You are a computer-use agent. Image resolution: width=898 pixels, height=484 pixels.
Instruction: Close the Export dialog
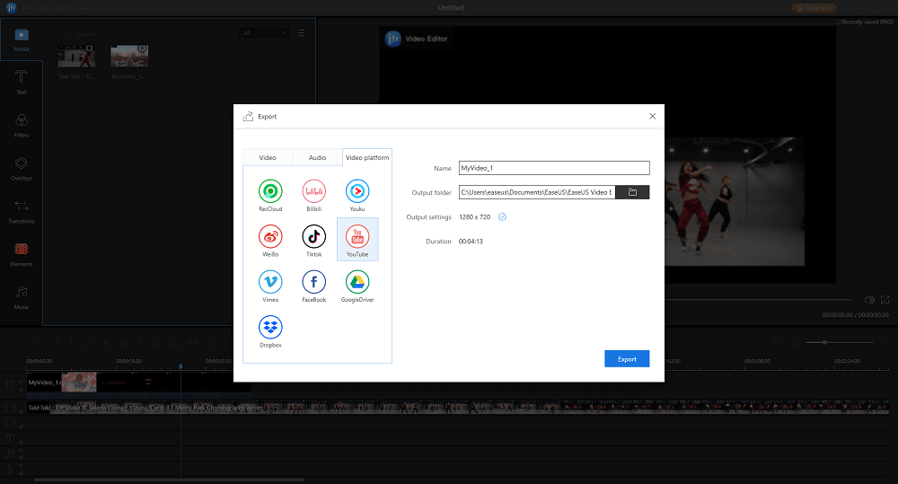[652, 116]
